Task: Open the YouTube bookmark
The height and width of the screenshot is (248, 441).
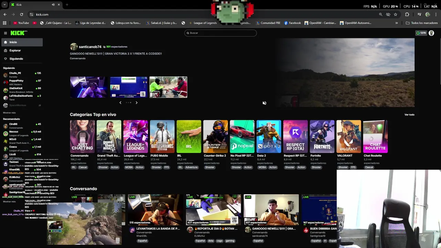Action: (x=21, y=23)
